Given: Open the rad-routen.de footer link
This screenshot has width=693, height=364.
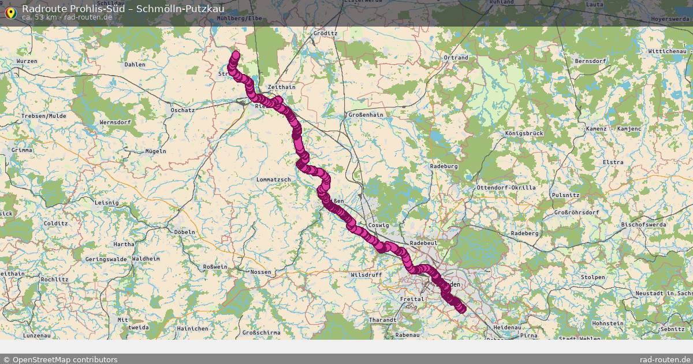Looking at the screenshot, I should (x=665, y=359).
